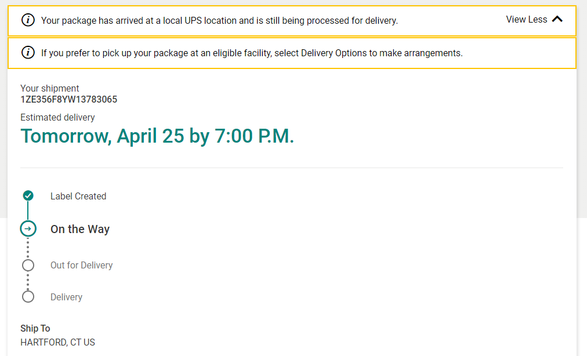Click the tracking number 1ZE356F8YW13783065
587x356 pixels.
point(68,99)
